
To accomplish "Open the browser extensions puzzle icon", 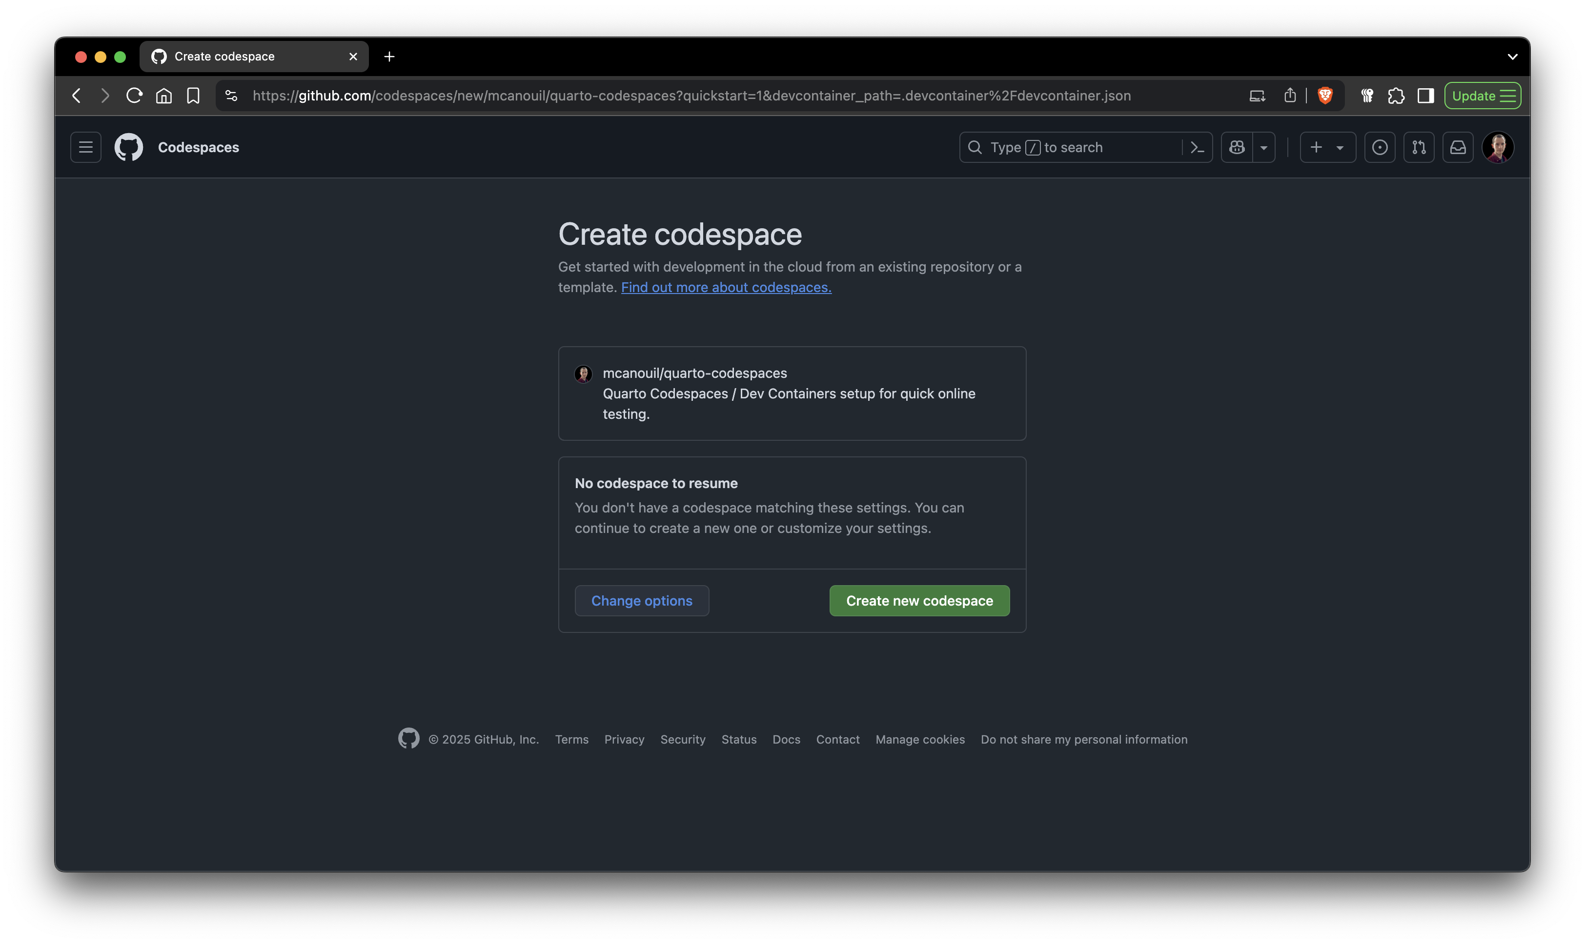I will tap(1397, 96).
